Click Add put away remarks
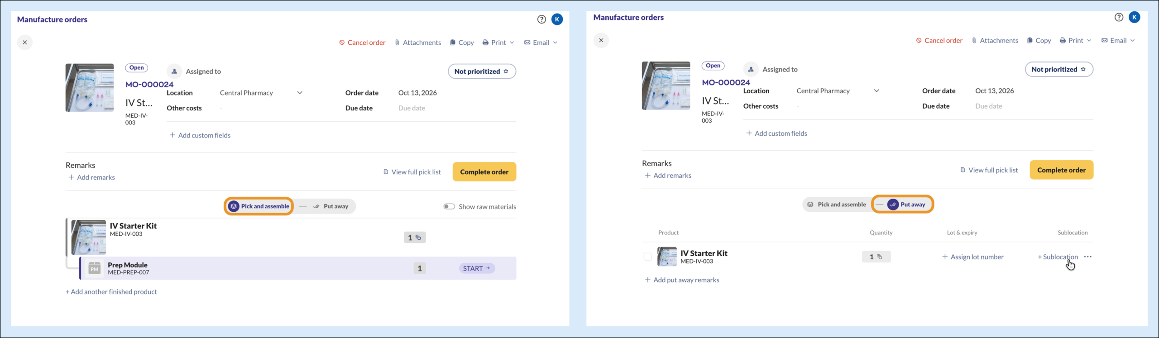The image size is (1159, 338). (x=682, y=280)
